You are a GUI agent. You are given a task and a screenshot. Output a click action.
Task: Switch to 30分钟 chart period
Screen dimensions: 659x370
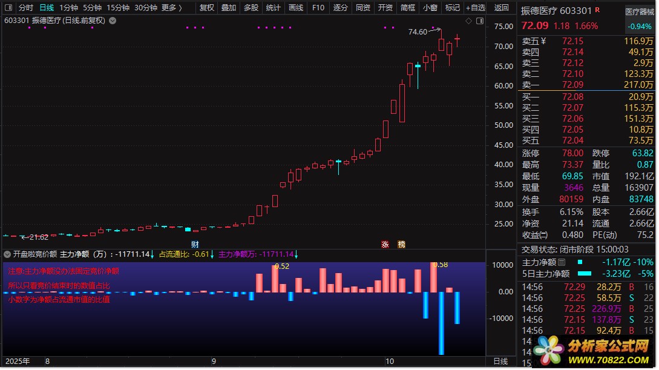145,7
